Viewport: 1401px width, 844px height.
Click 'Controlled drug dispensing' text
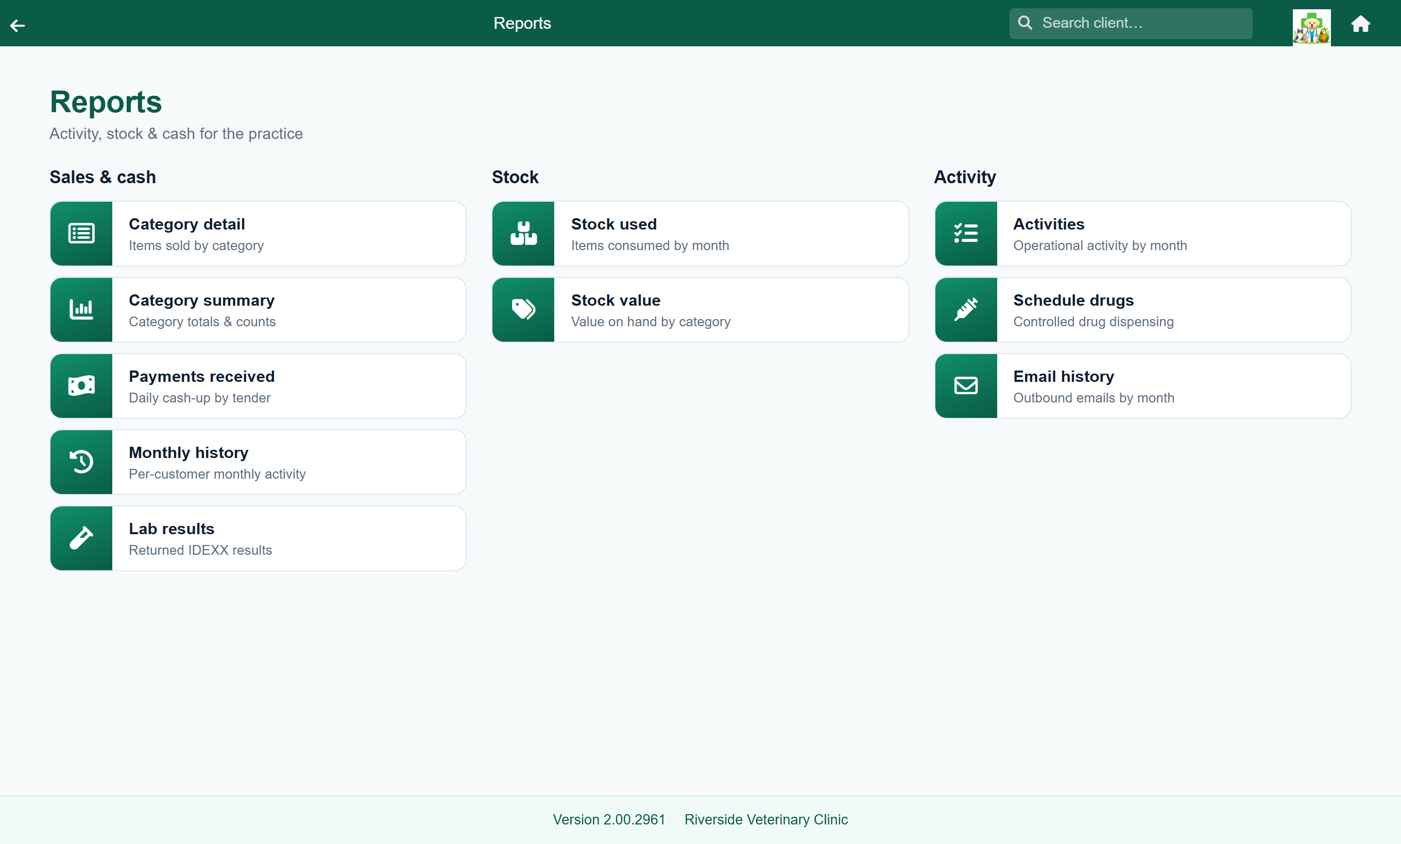click(1093, 322)
